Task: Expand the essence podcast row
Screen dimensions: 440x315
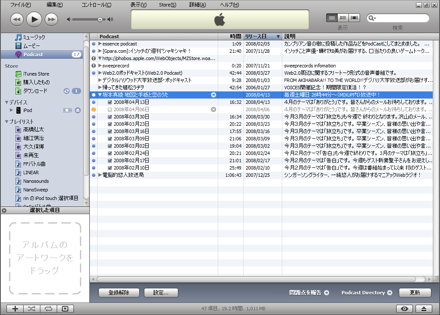Action: (100, 44)
